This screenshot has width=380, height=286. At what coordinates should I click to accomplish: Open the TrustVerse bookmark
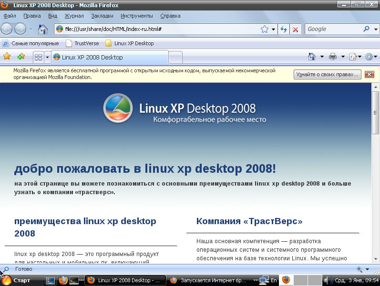82,44
